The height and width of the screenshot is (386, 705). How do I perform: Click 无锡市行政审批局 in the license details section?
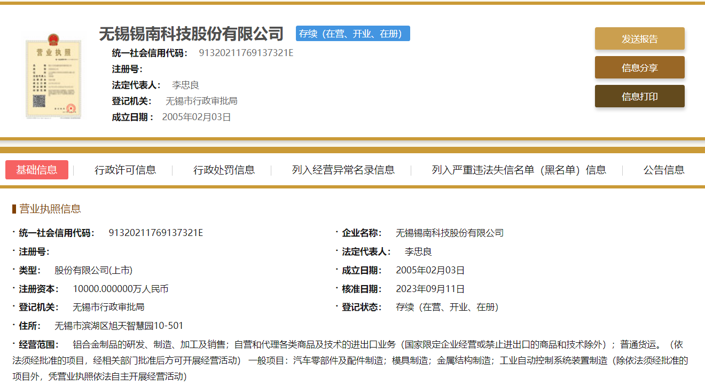pyautogui.click(x=108, y=307)
